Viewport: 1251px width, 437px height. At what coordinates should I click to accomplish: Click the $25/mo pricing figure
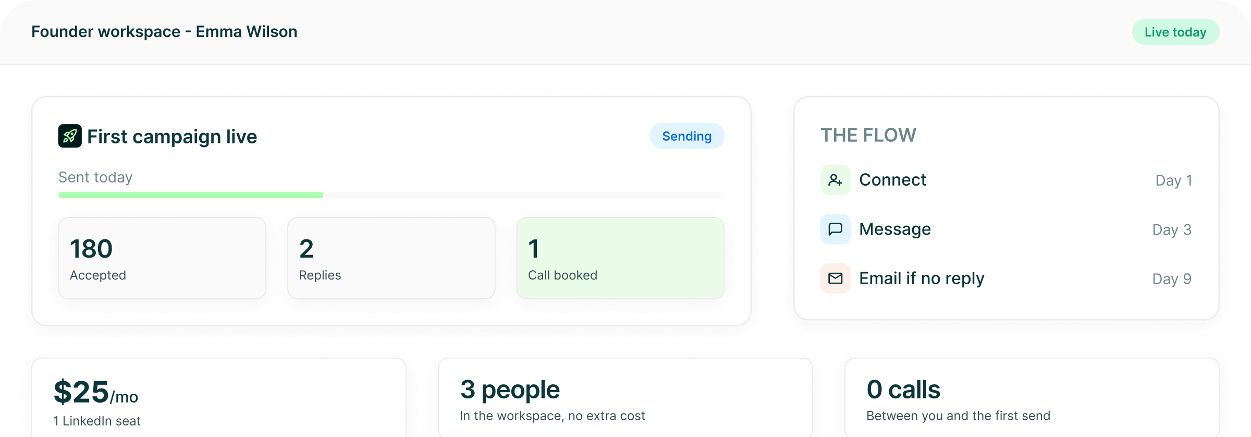[96, 392]
